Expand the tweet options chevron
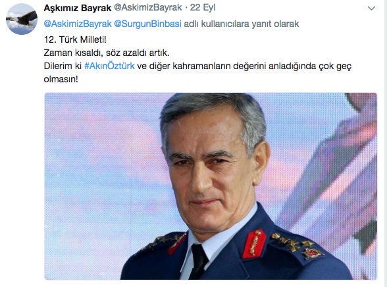387x287 pixels. tap(371, 9)
